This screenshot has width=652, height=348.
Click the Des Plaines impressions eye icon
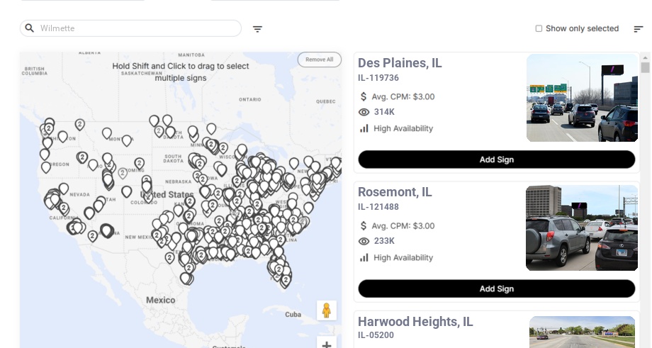[364, 112]
